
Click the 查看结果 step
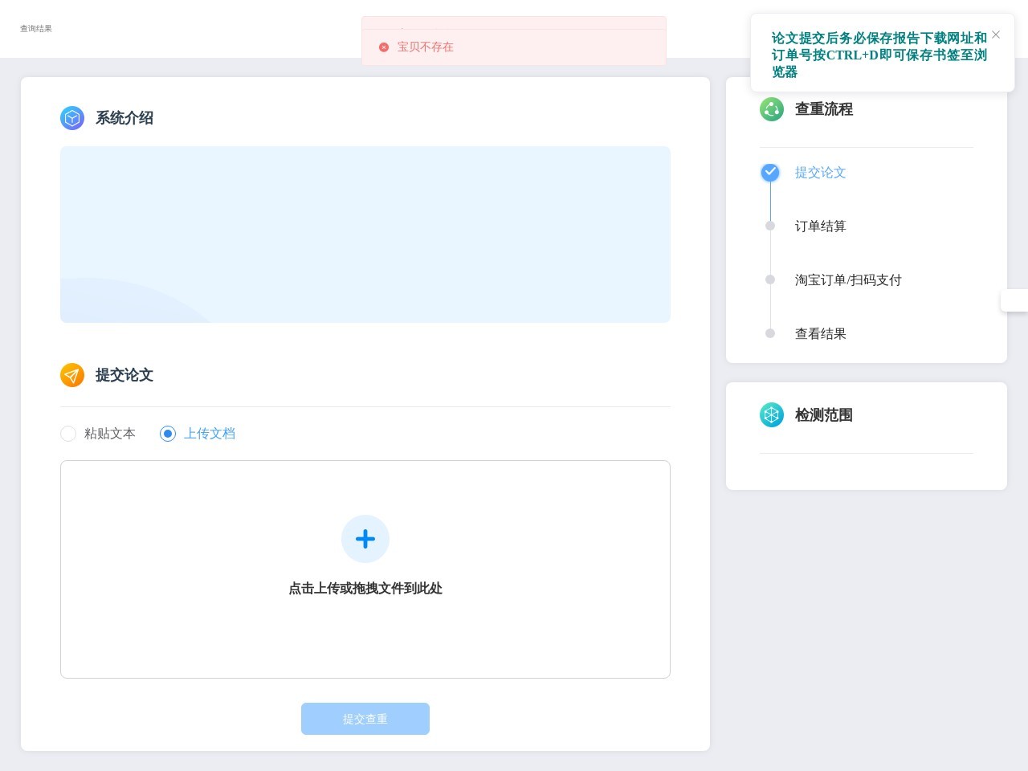click(821, 334)
